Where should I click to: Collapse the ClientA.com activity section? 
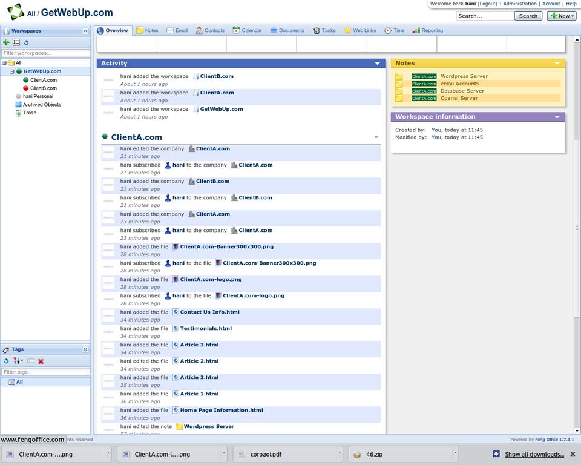click(x=376, y=137)
